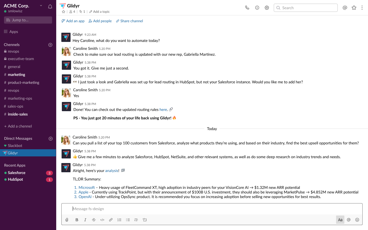The width and height of the screenshot is (368, 230).
Task: Focus the Search field
Action: pyautogui.click(x=306, y=8)
